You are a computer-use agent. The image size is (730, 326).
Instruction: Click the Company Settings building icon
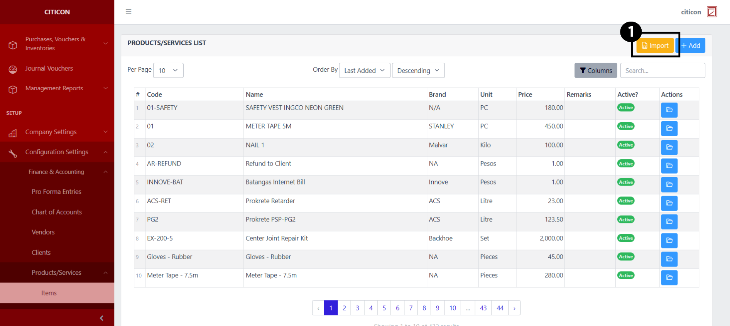point(13,133)
